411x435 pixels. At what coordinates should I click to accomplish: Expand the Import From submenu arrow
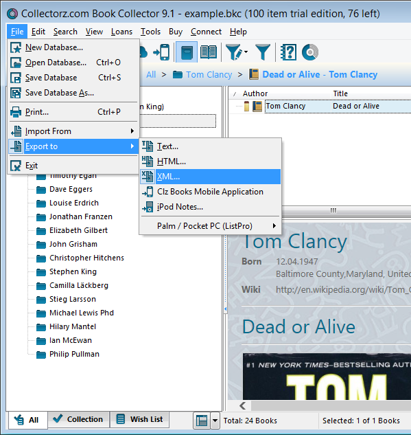[132, 131]
